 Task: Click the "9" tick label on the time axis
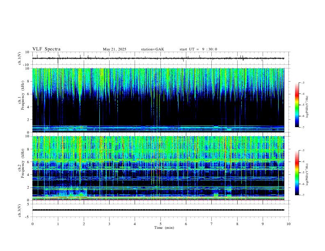(263, 224)
